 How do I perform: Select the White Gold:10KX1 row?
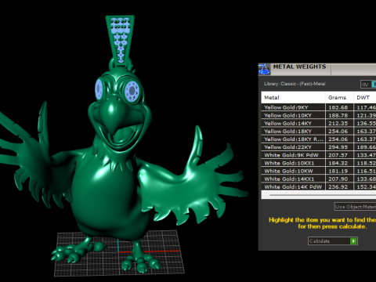point(319,163)
